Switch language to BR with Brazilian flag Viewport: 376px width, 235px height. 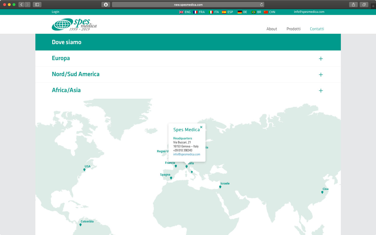tap(256, 12)
